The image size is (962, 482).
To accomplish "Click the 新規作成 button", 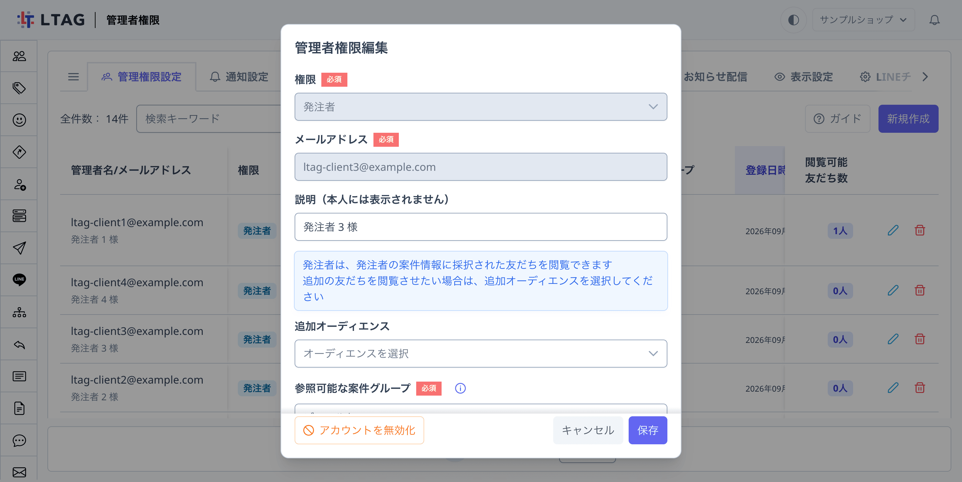I will [x=908, y=119].
